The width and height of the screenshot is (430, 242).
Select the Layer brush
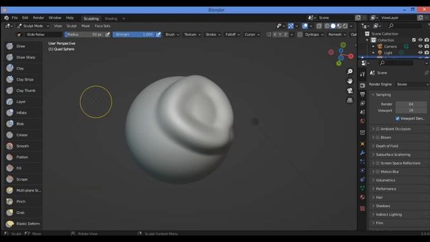pos(23,102)
